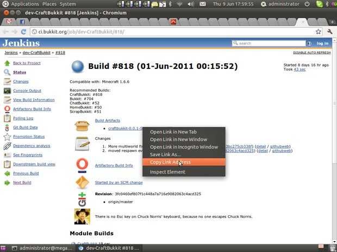Select Copy Link Address in context menu
Screen dimensions: 337x252
(184, 162)
